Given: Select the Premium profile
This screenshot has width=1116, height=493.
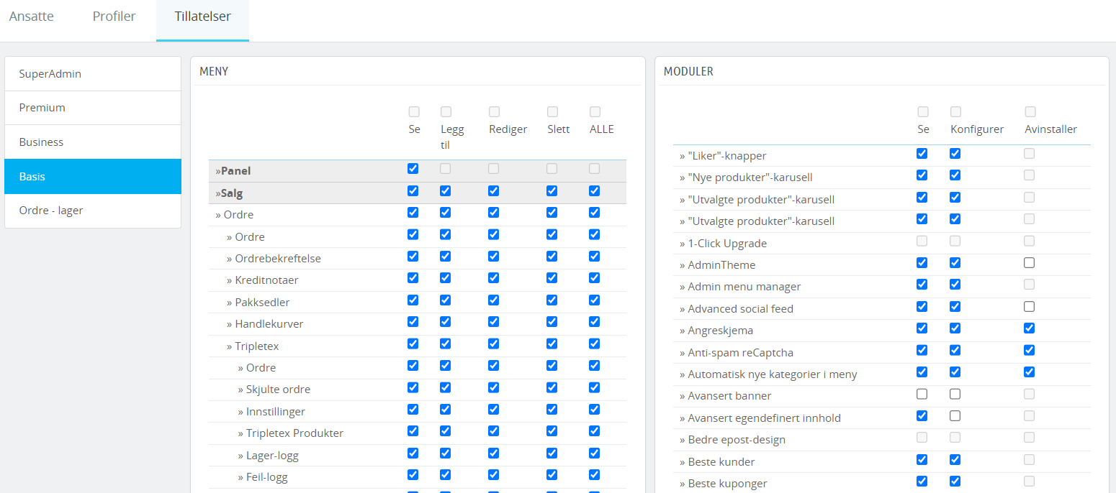Looking at the screenshot, I should [93, 108].
